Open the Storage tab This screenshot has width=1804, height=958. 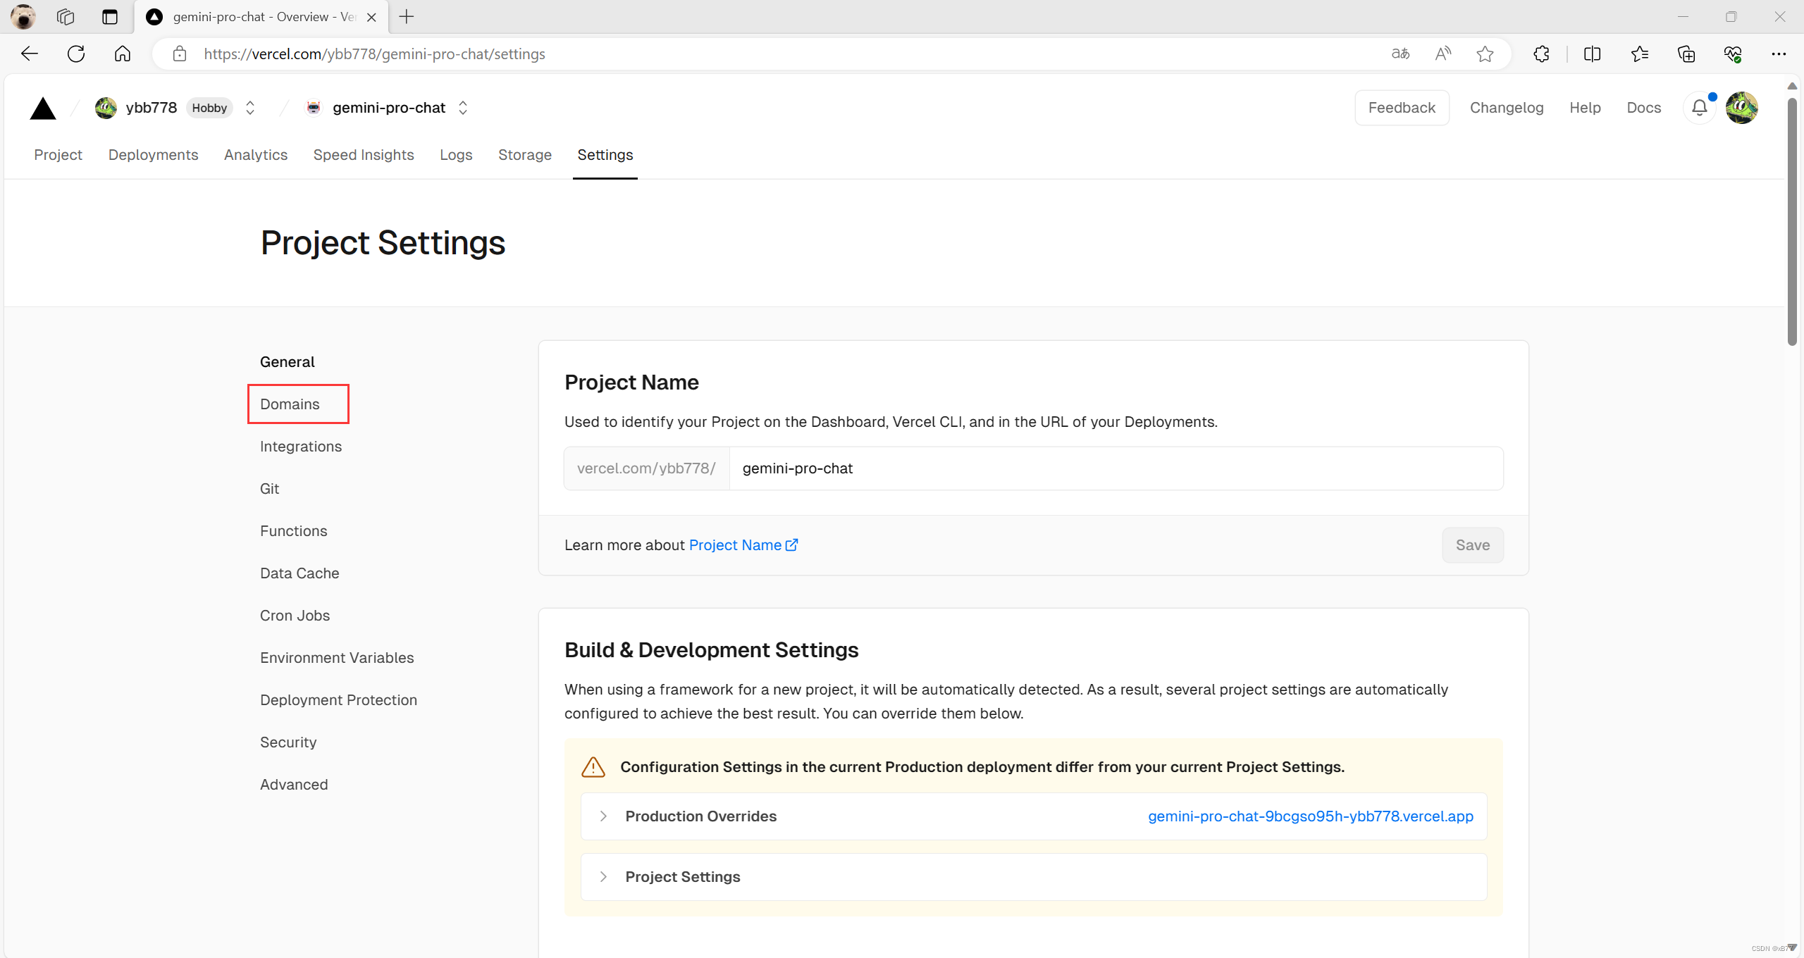pos(524,155)
